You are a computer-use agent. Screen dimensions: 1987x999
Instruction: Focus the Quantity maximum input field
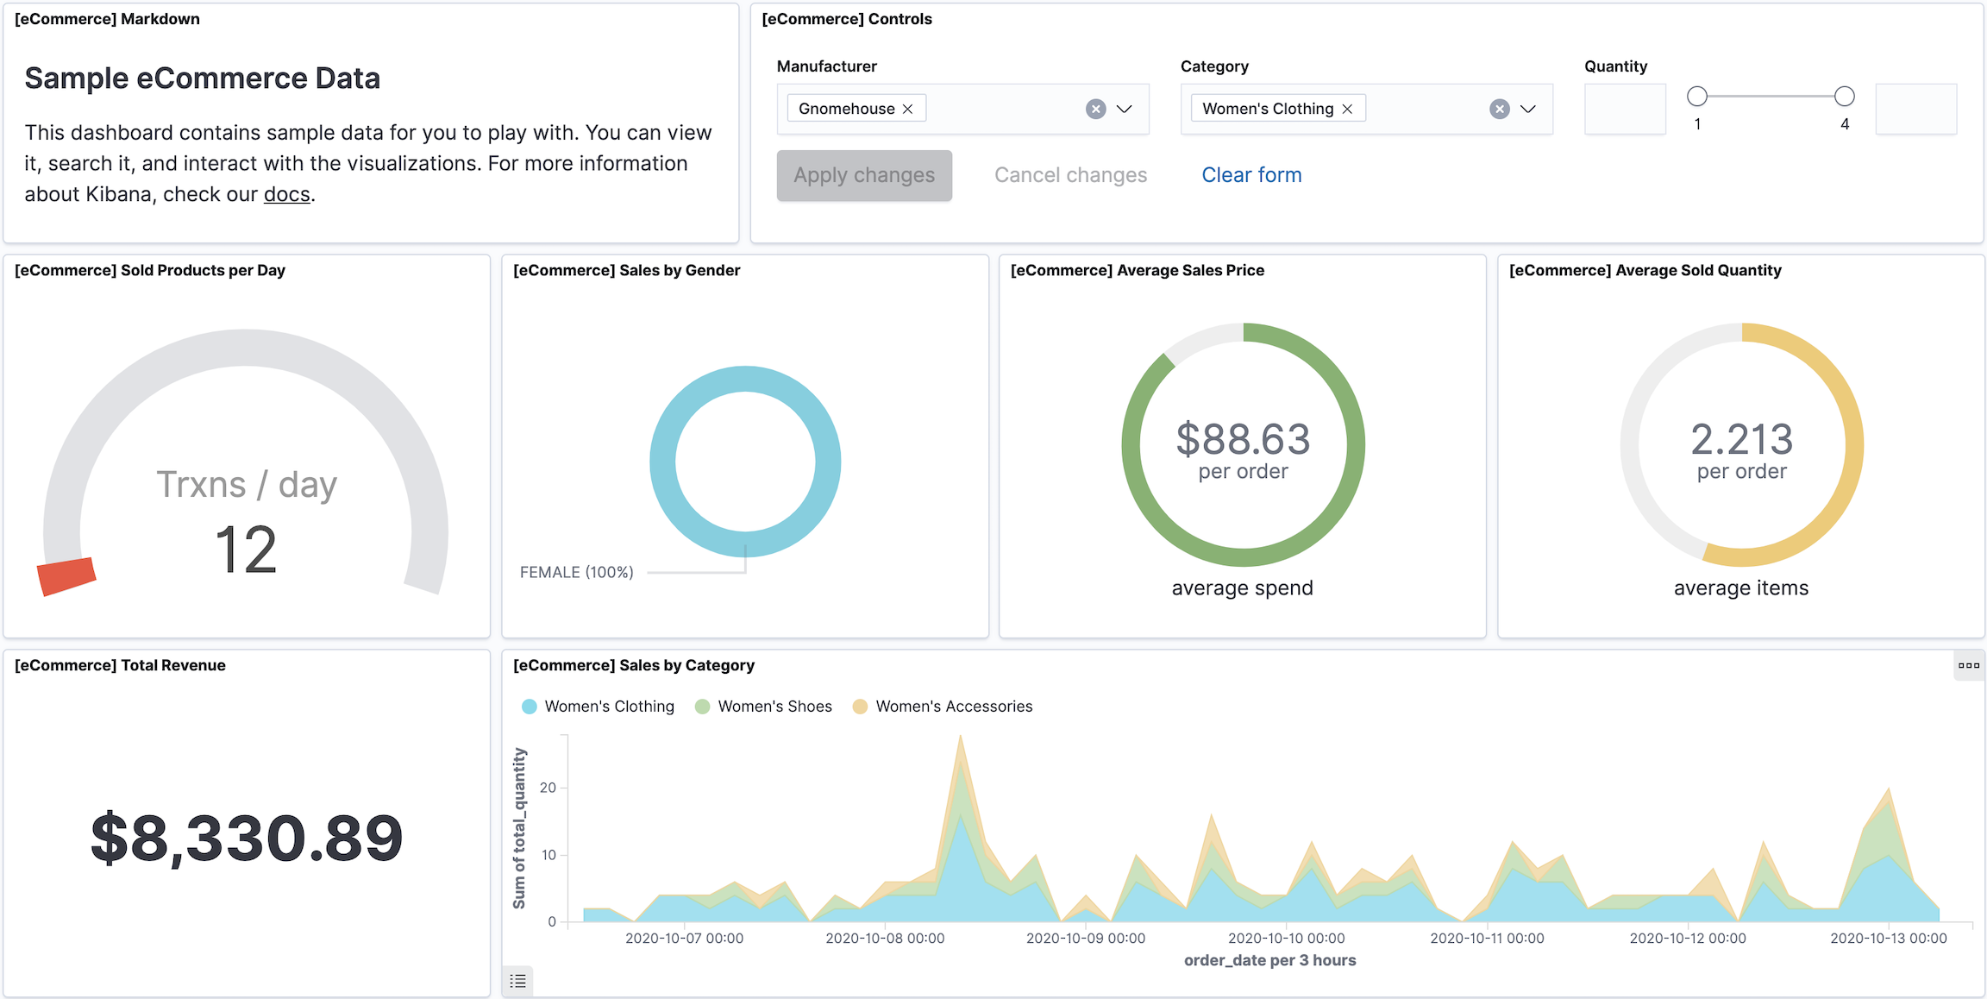pos(1915,109)
